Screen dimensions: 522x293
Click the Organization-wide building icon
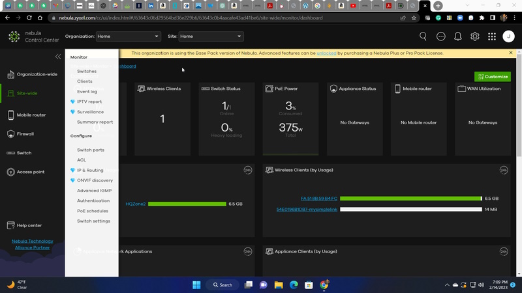10,74
